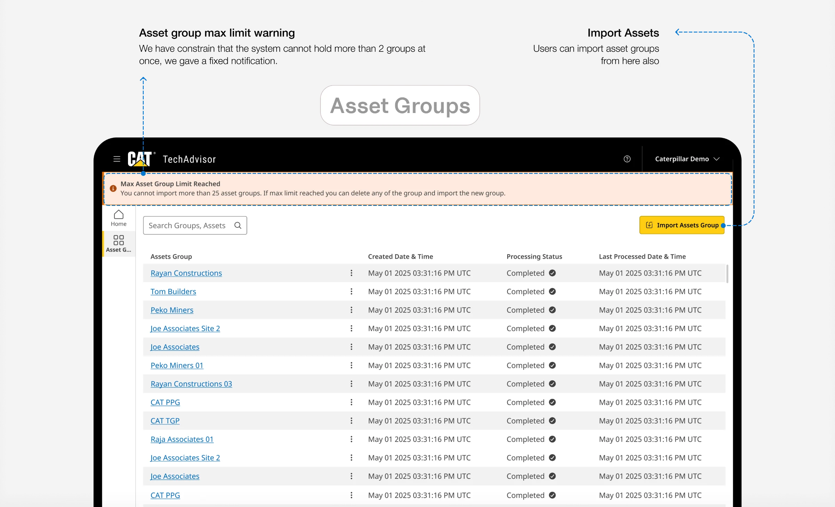Select Asset Groups sidebar item

coord(119,244)
